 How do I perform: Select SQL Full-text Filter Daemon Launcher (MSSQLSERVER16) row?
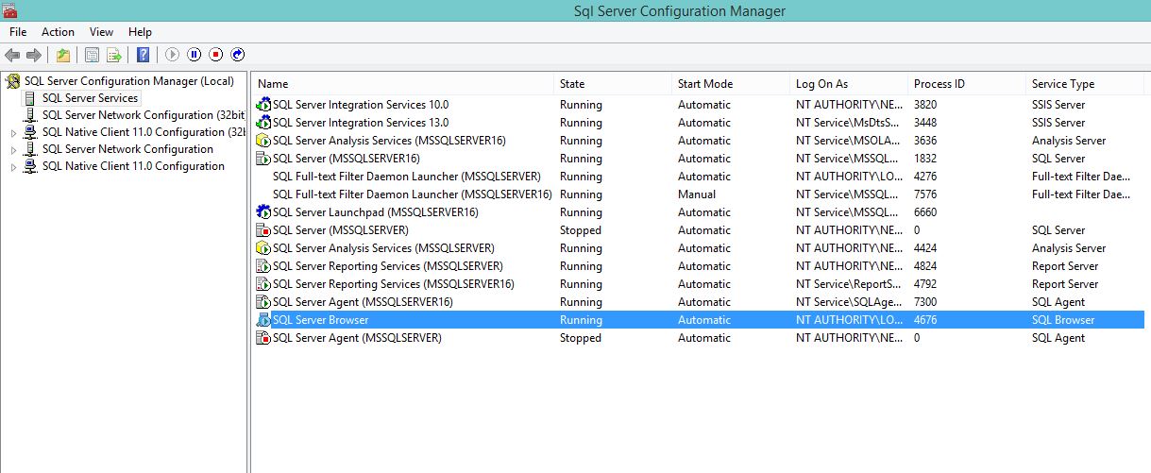pos(413,194)
